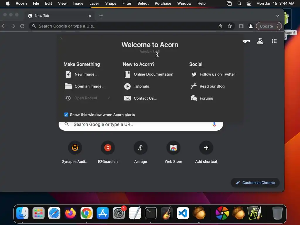The height and width of the screenshot is (225, 300).
Task: Click the Forums link
Action: coord(206,98)
